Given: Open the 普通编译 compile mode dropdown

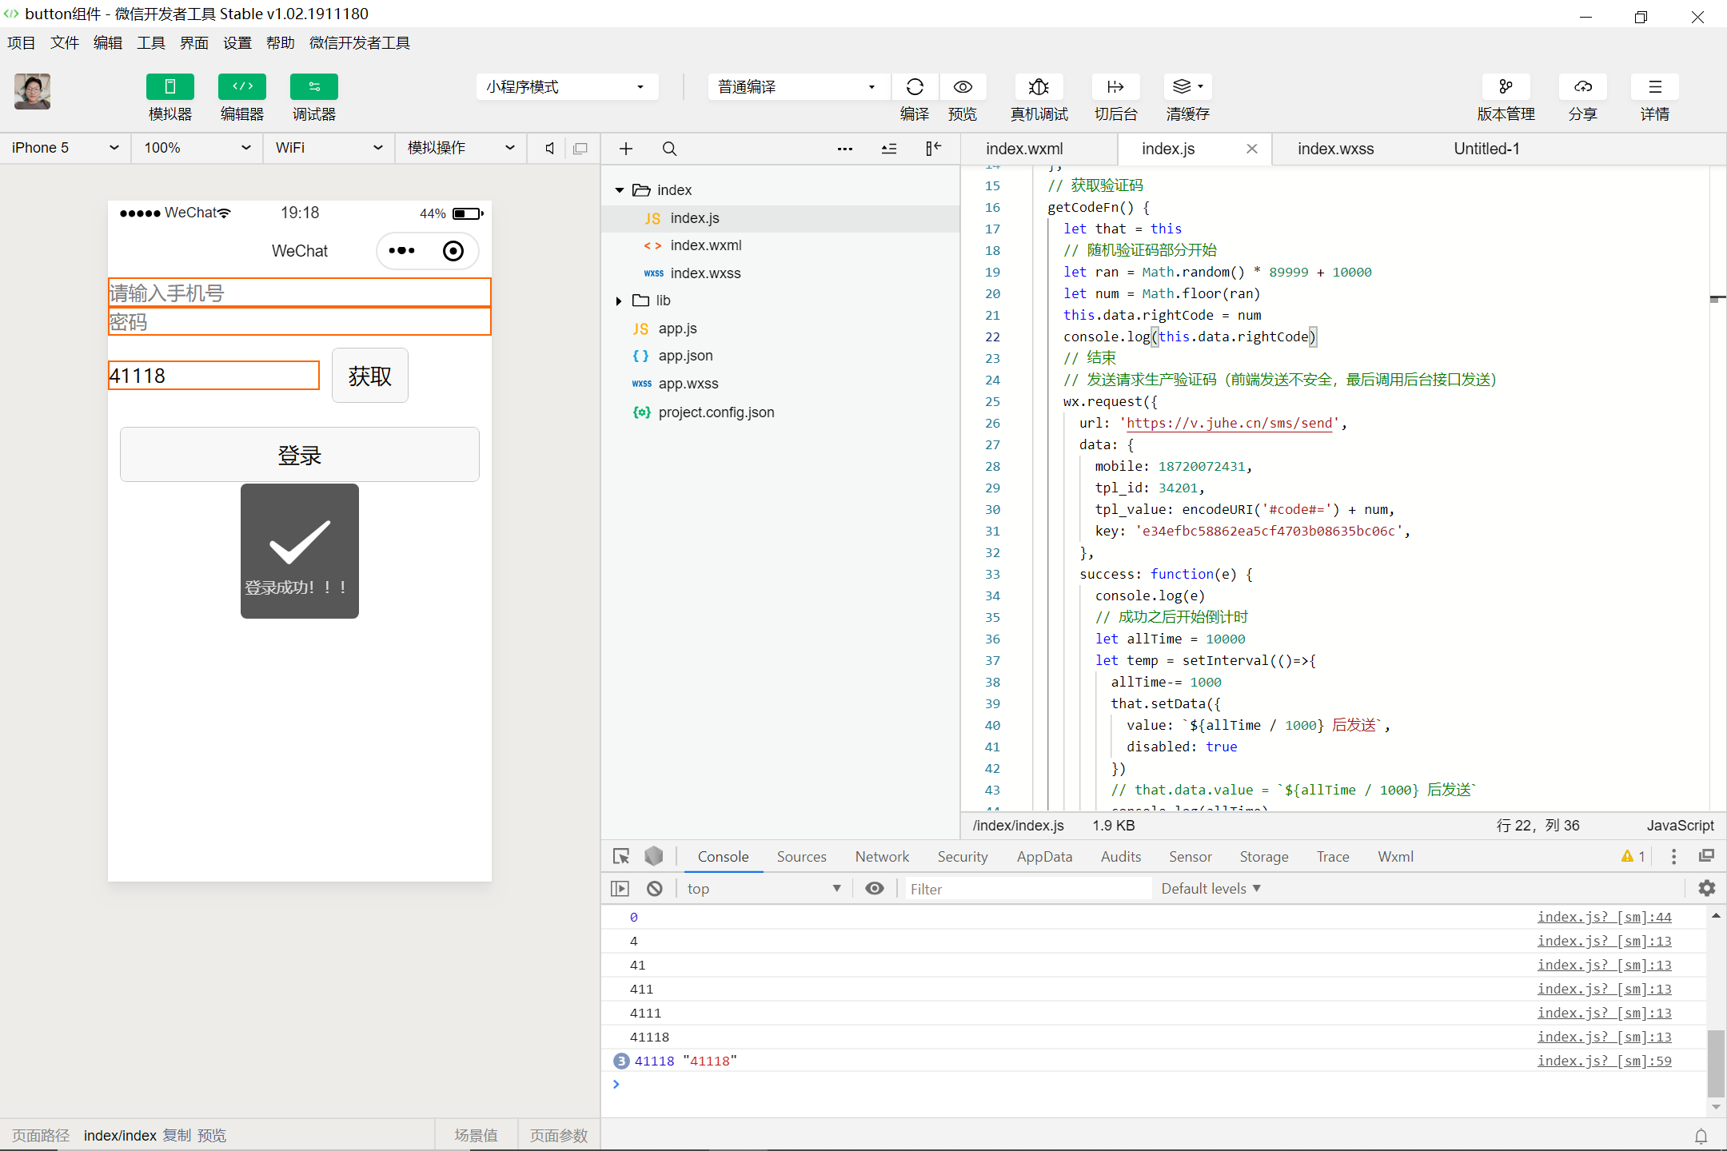Looking at the screenshot, I should click(x=798, y=86).
